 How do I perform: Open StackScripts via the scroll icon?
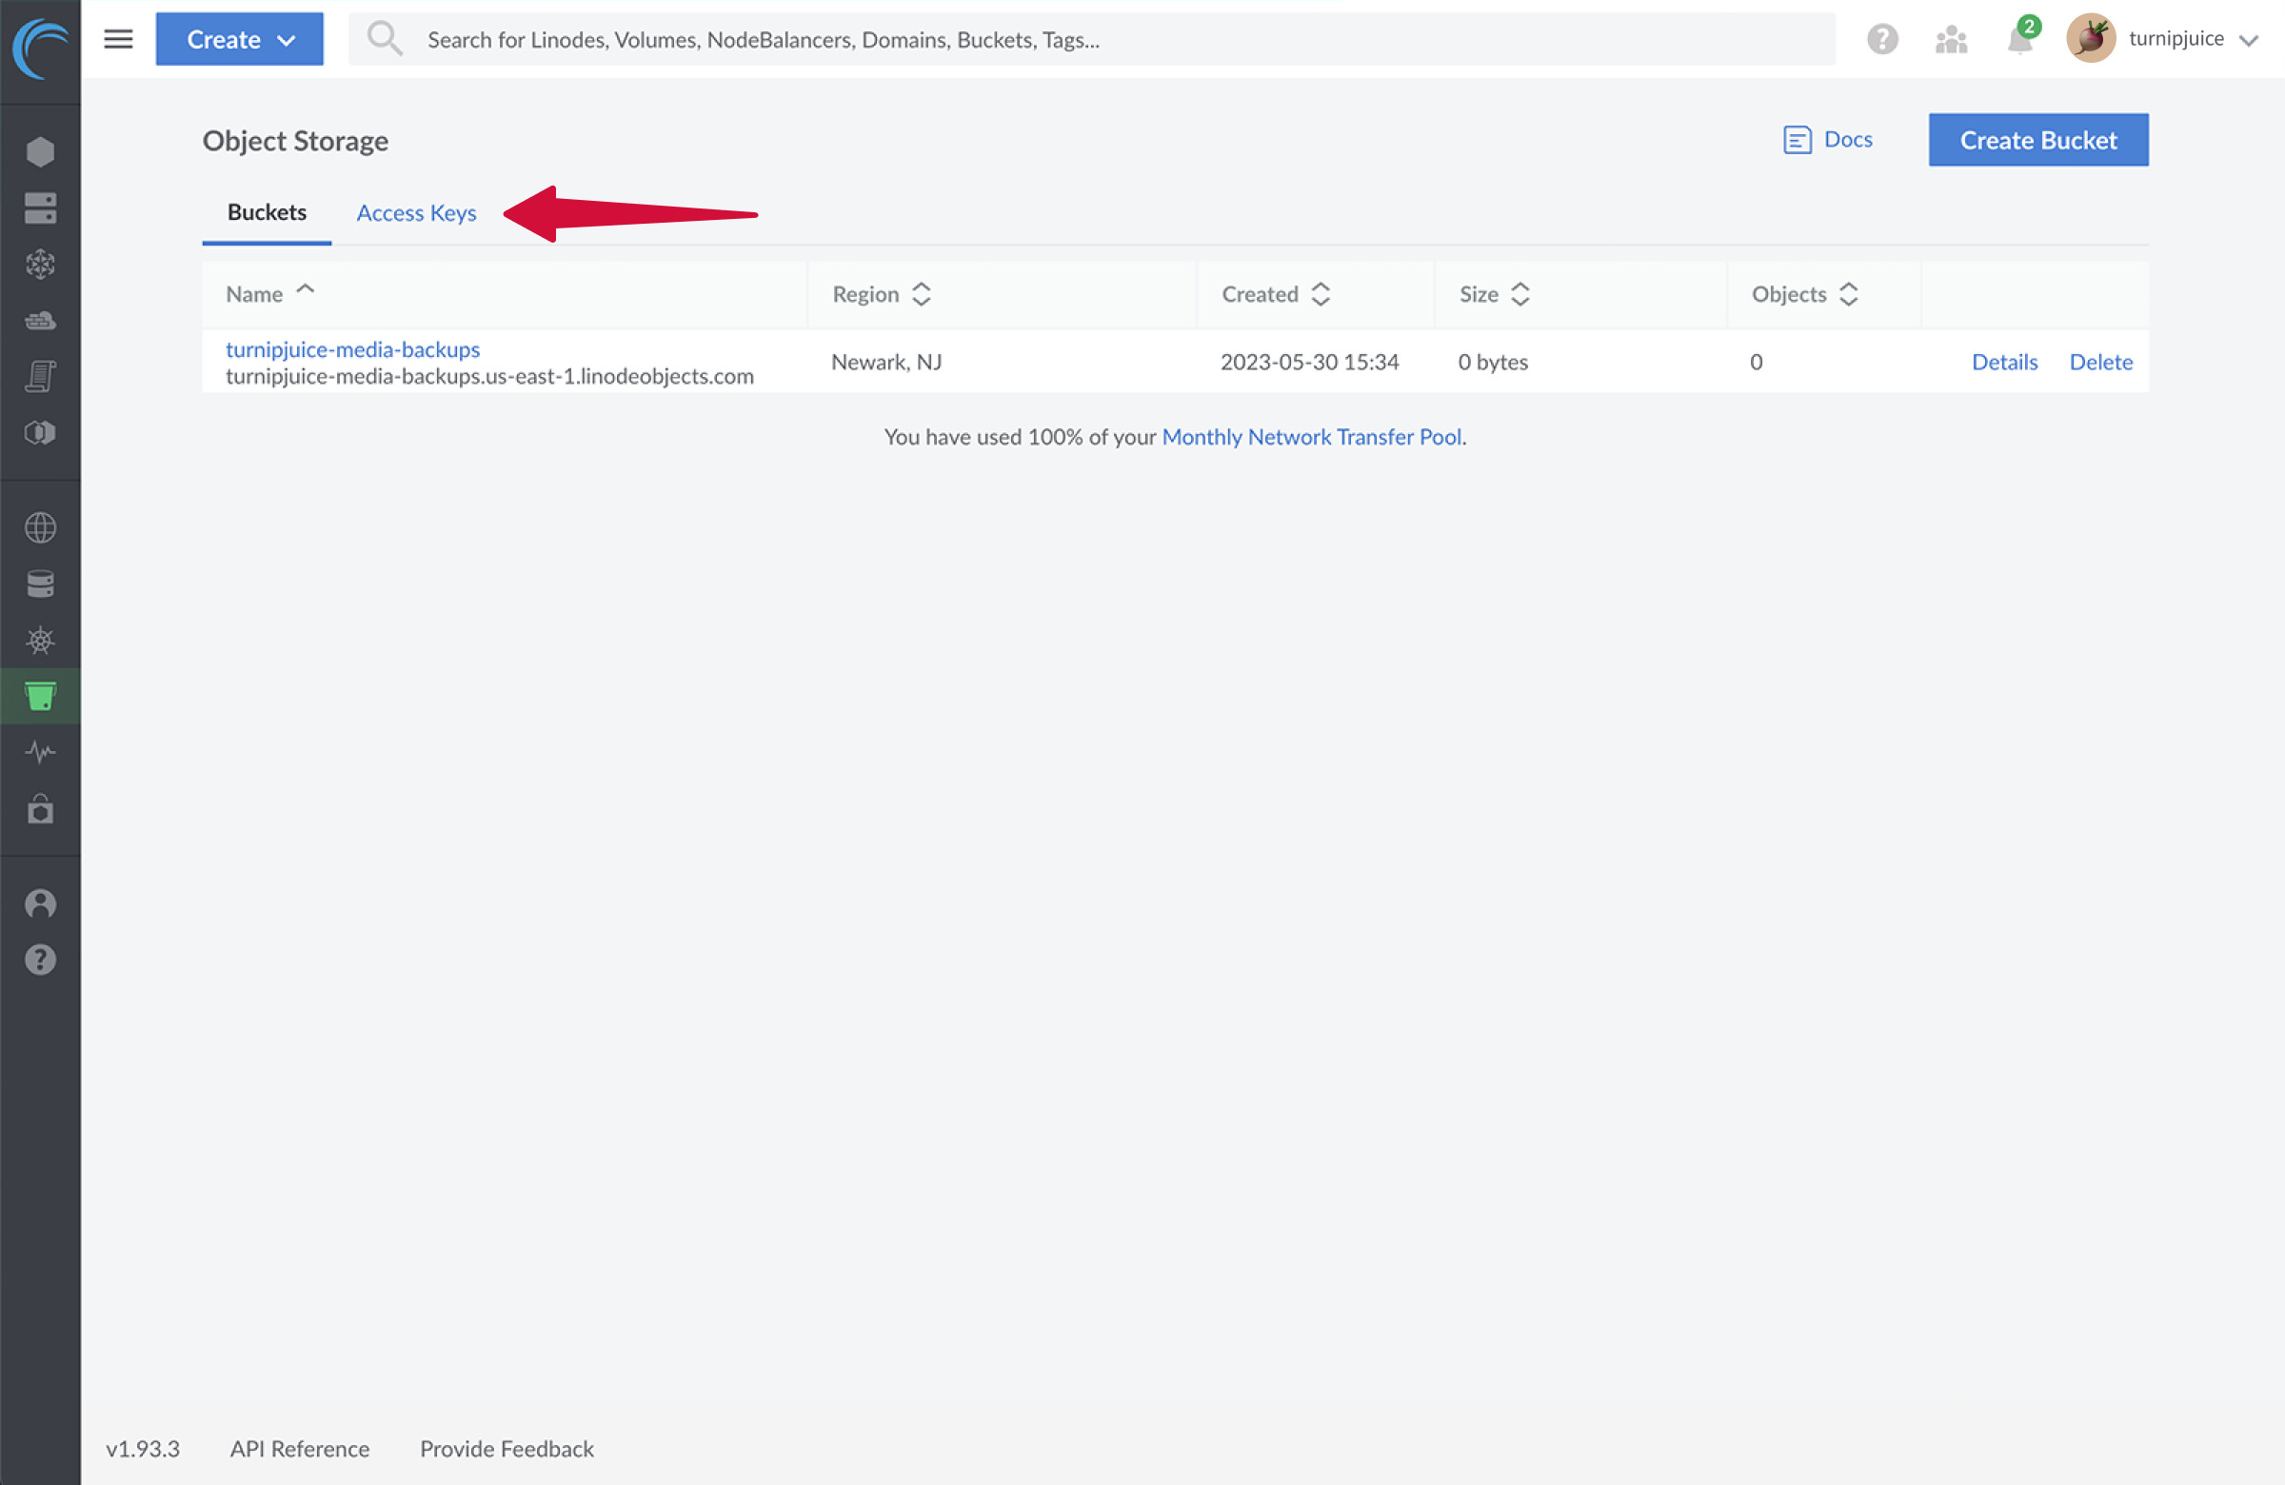40,376
